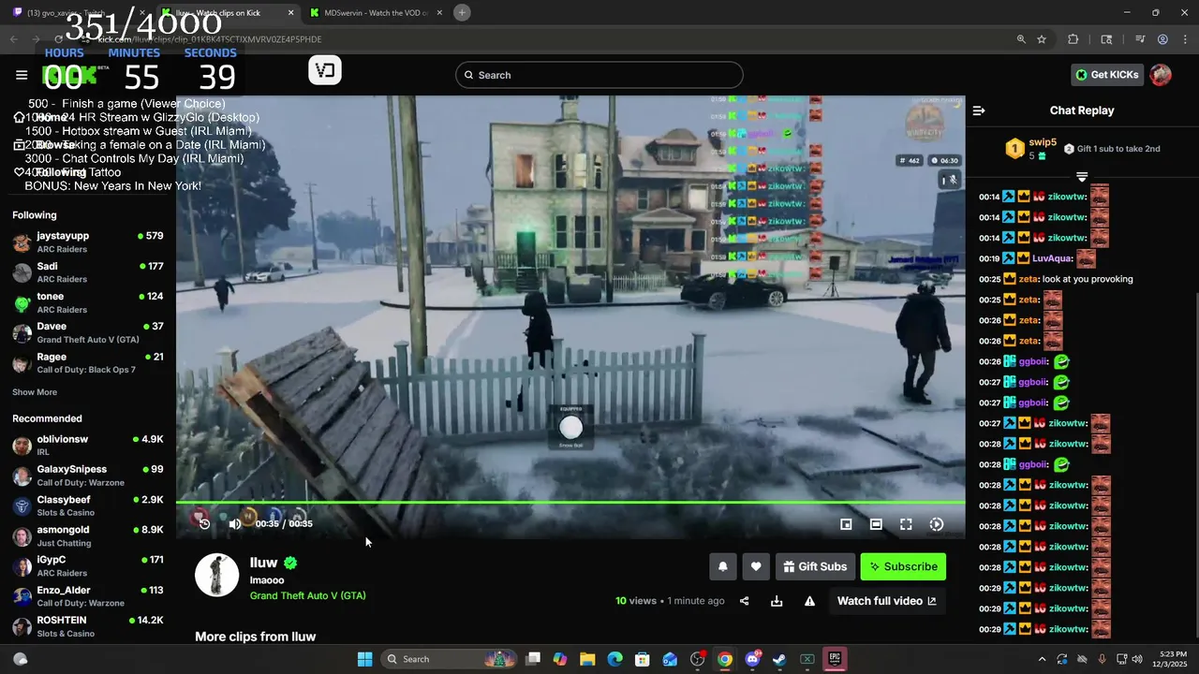1199x674 pixels.
Task: Report the clip with warning icon
Action: tap(809, 601)
